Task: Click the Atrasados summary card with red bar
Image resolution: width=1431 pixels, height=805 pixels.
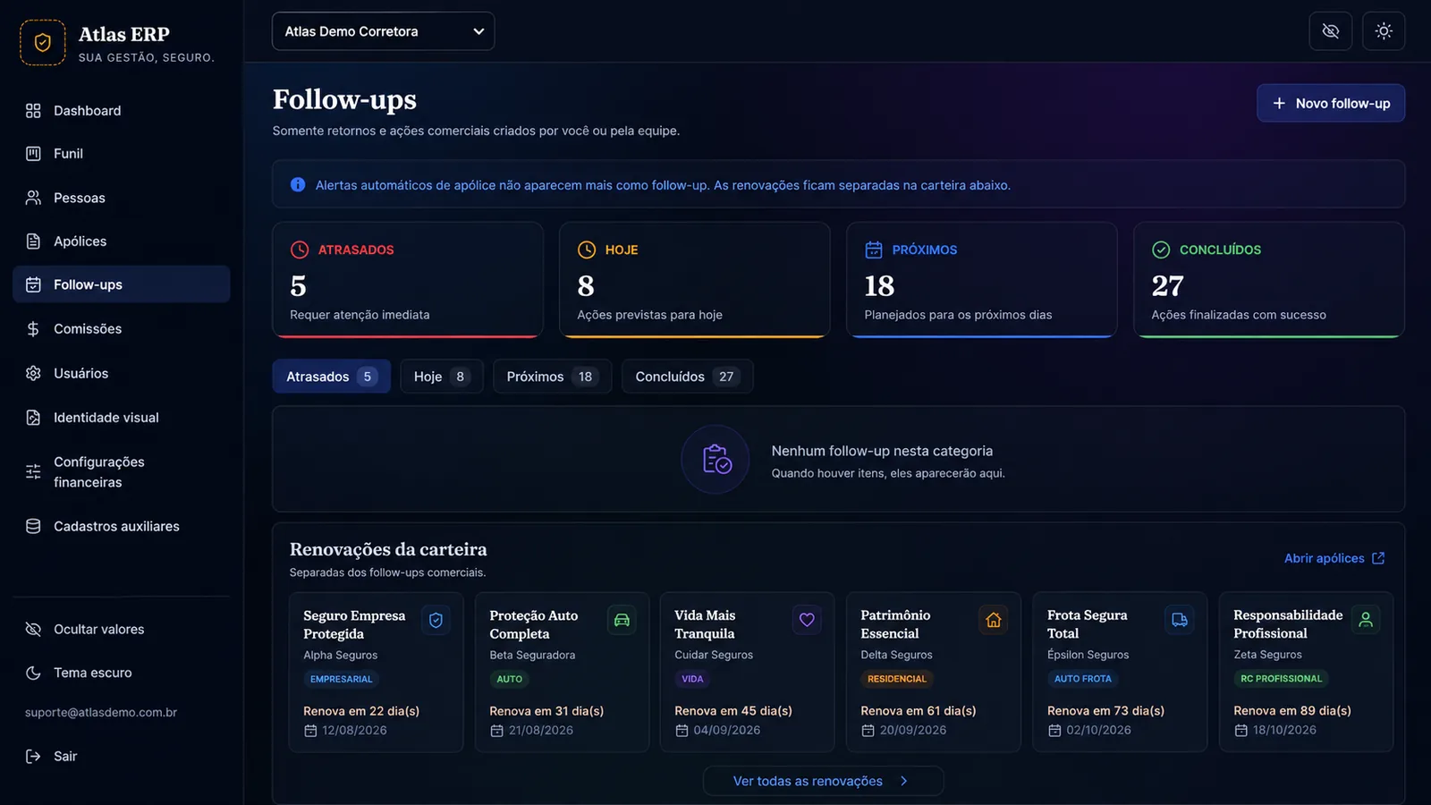Action: pyautogui.click(x=408, y=280)
